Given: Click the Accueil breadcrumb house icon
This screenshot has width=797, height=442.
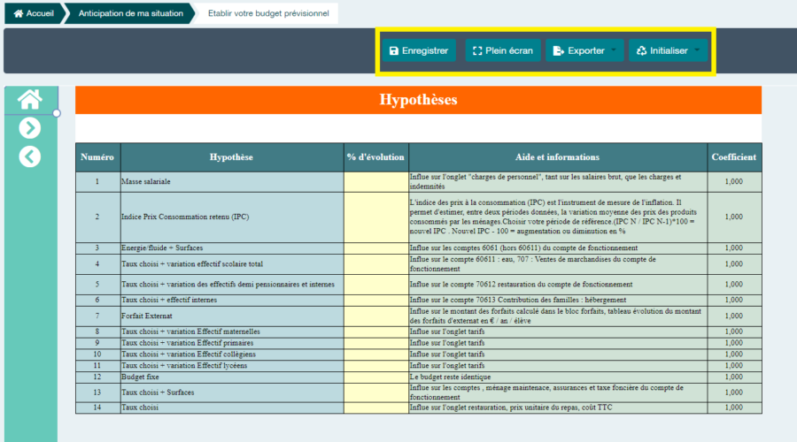Looking at the screenshot, I should pos(19,13).
